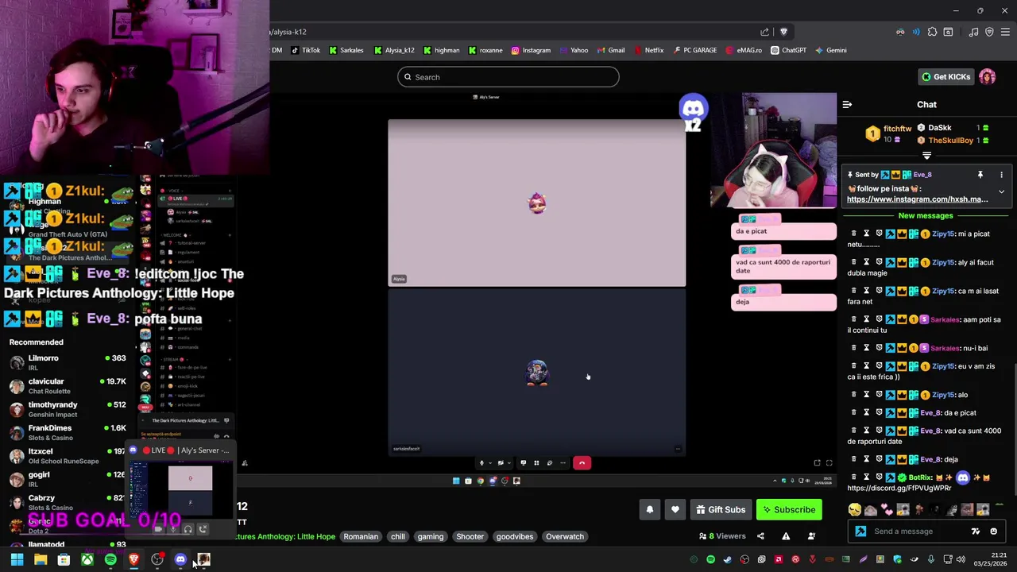Select the goodvibes tag
Viewport: 1017px width, 572px height.
pos(515,536)
